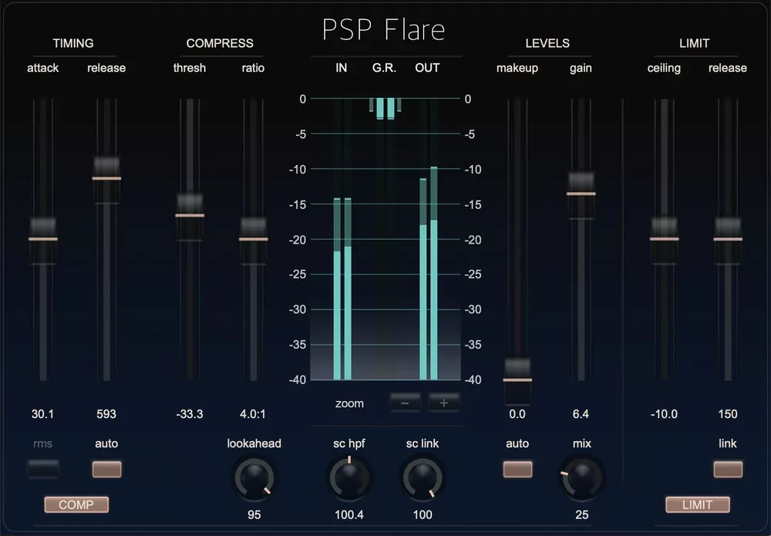Click the thresh value -33.3 field
This screenshot has height=536, width=771.
point(190,414)
